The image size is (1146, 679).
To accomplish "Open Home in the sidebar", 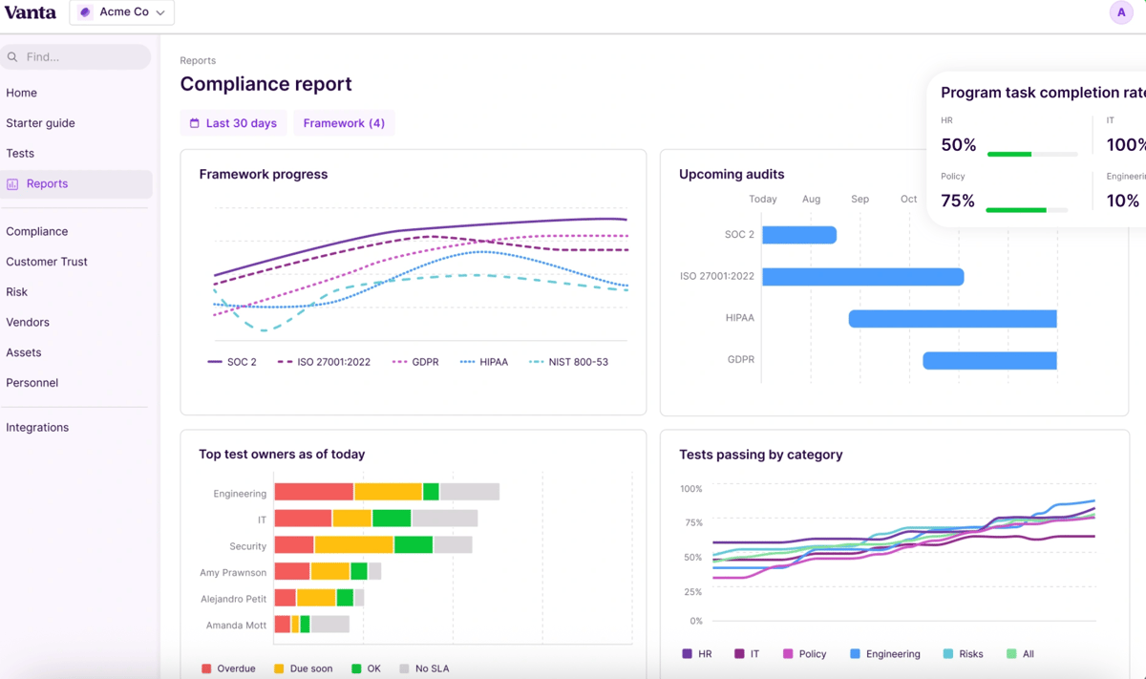I will [x=21, y=93].
